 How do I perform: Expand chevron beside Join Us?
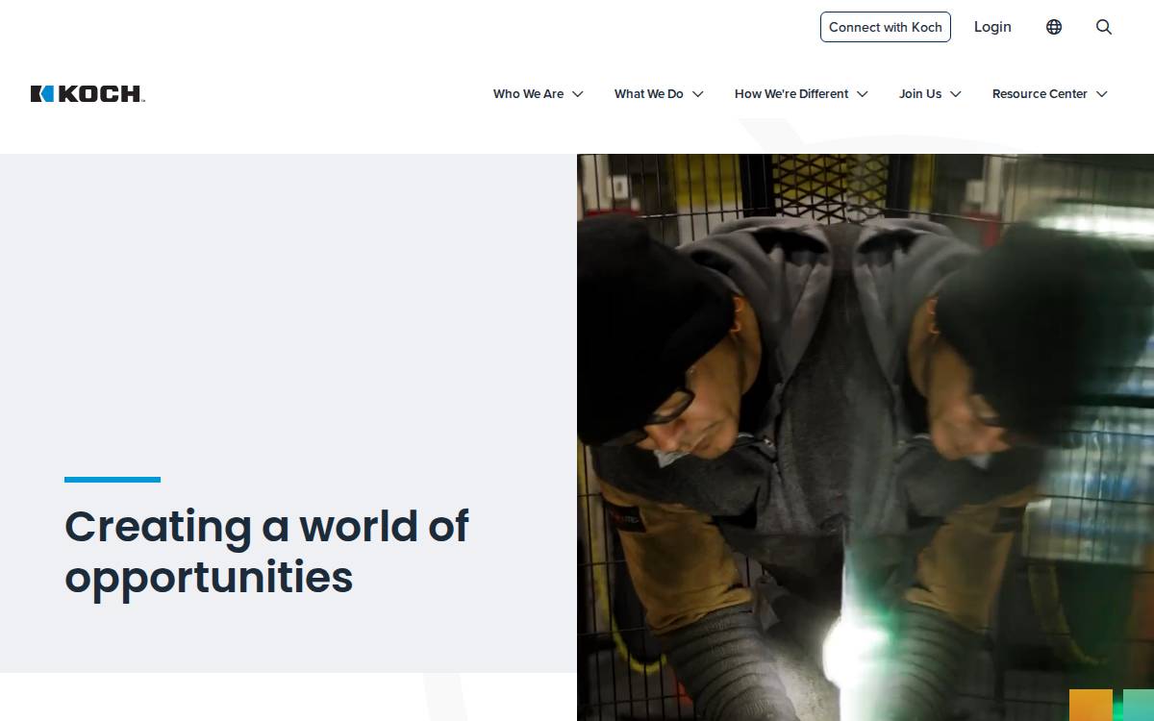956,94
